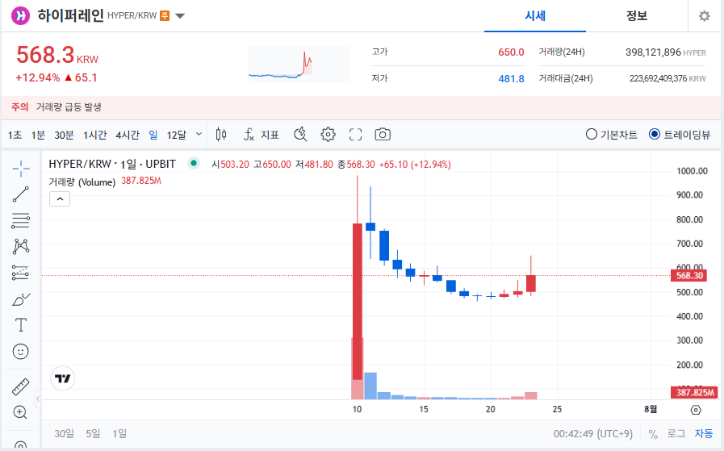724x451 pixels.
Task: Select the 트레이딩뷰 radio button
Action: tap(655, 134)
